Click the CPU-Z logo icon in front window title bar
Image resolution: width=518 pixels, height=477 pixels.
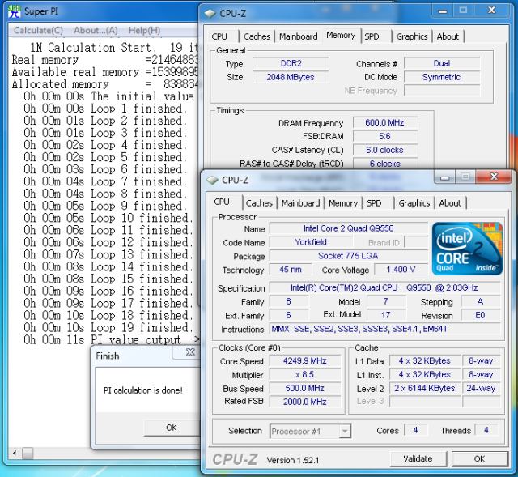pos(212,180)
